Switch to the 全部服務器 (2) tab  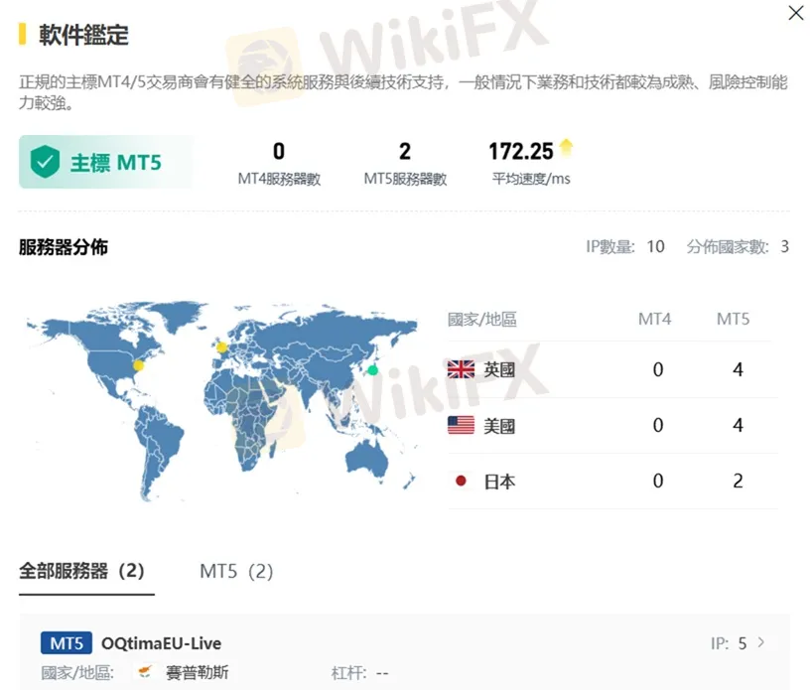[82, 571]
